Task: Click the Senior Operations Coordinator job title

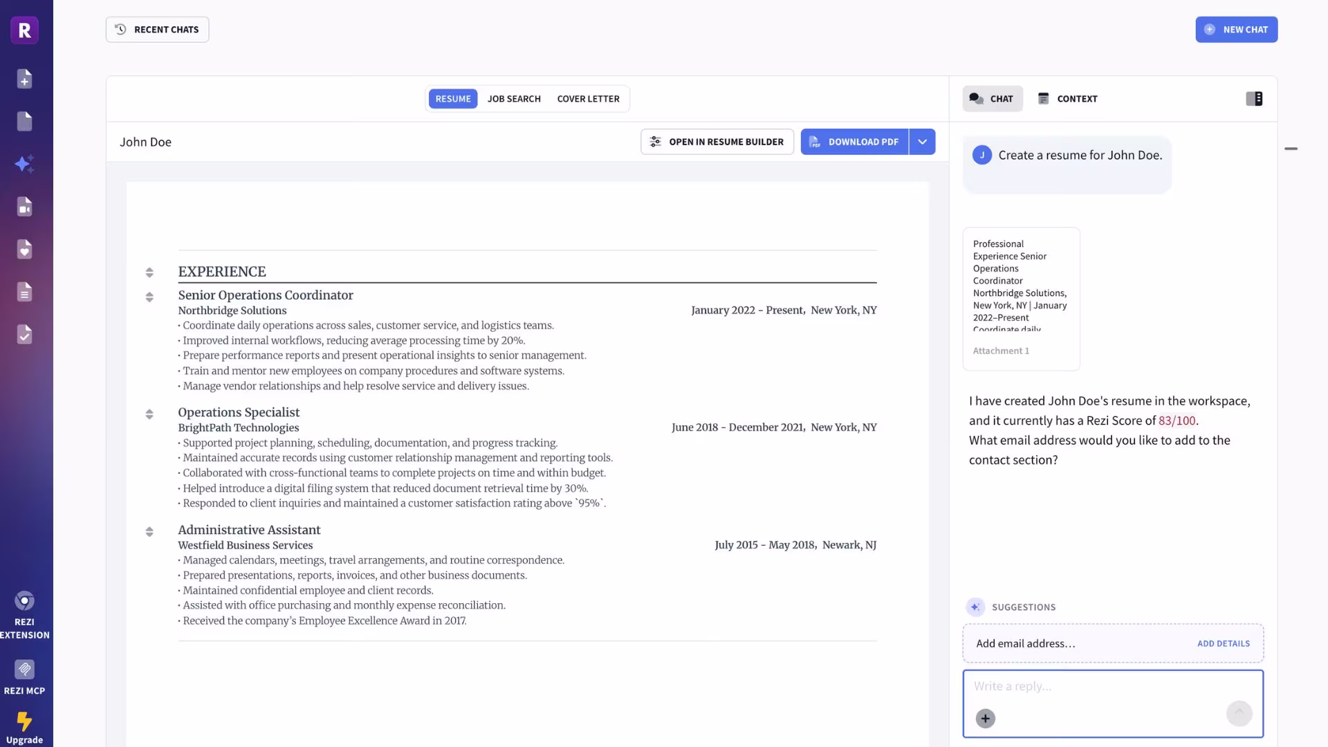Action: coord(265,295)
